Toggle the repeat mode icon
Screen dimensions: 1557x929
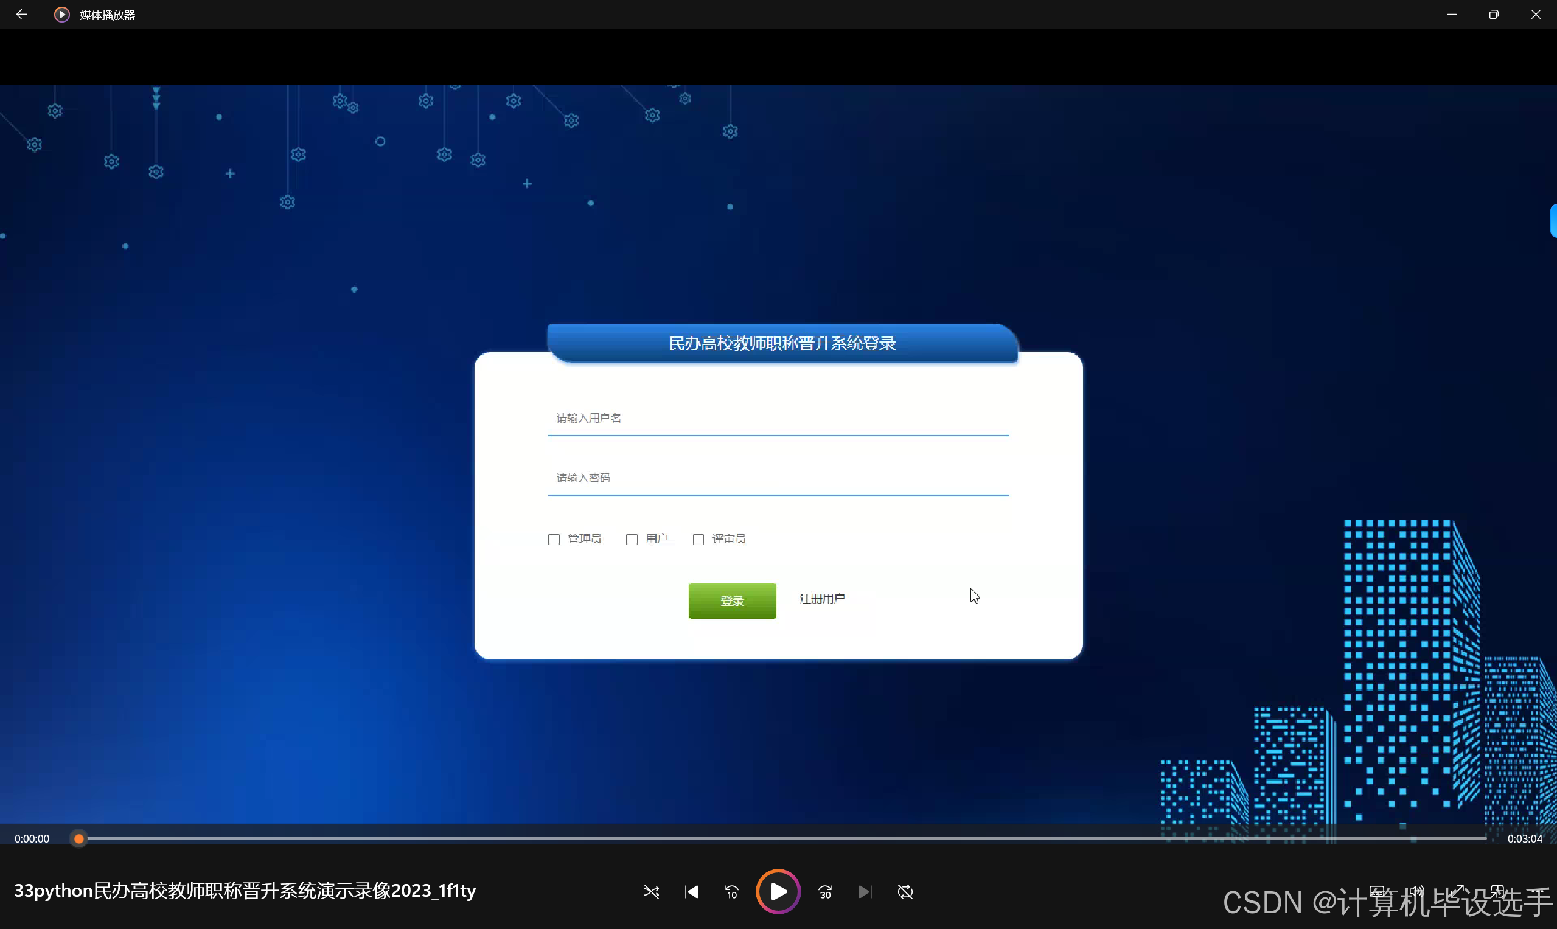[x=905, y=891]
